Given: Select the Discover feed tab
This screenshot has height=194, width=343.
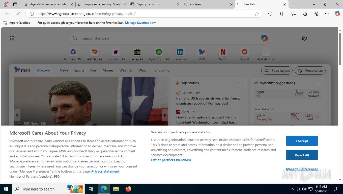Looking at the screenshot, I should click(44, 70).
